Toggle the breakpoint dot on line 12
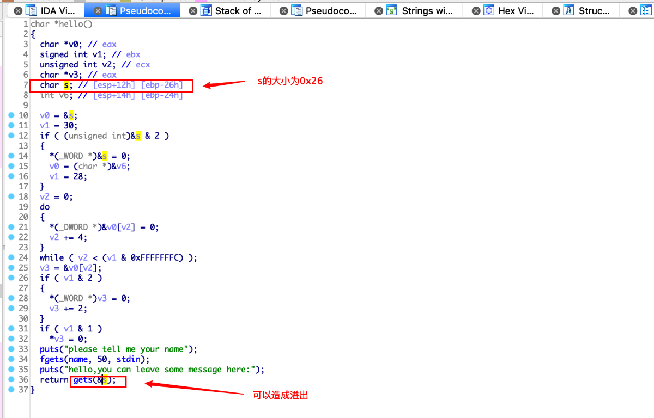 pos(11,136)
